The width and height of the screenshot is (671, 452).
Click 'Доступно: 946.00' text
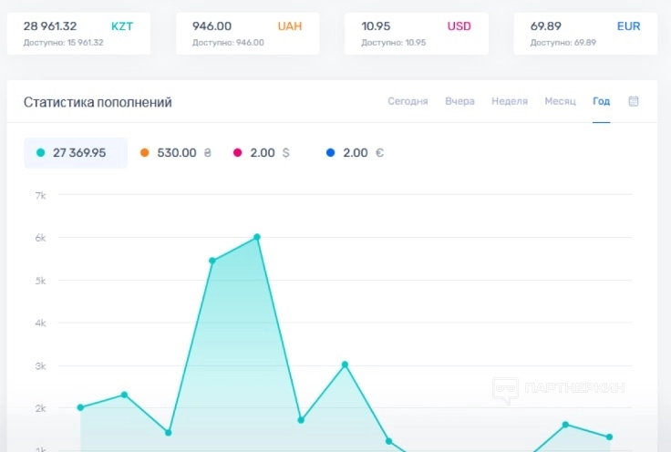(x=228, y=42)
